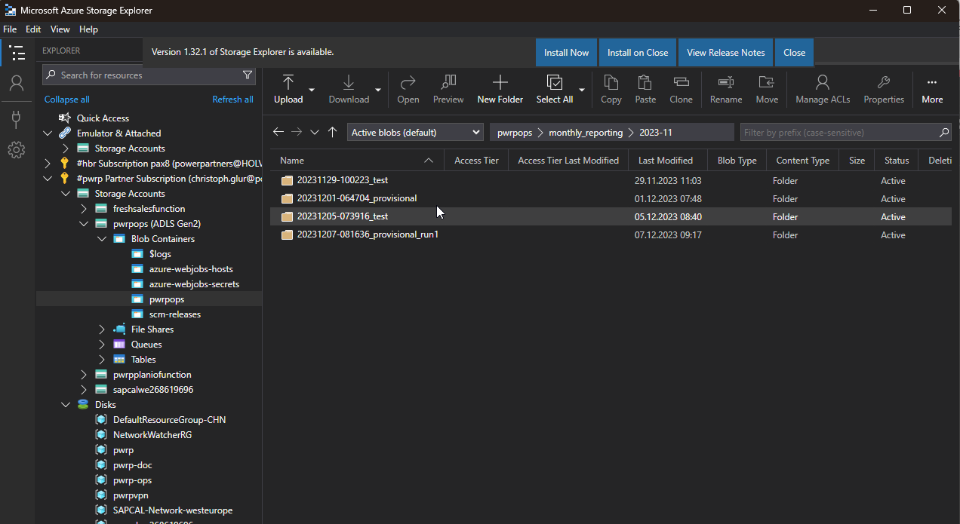Navigate forward with the right arrow

297,132
